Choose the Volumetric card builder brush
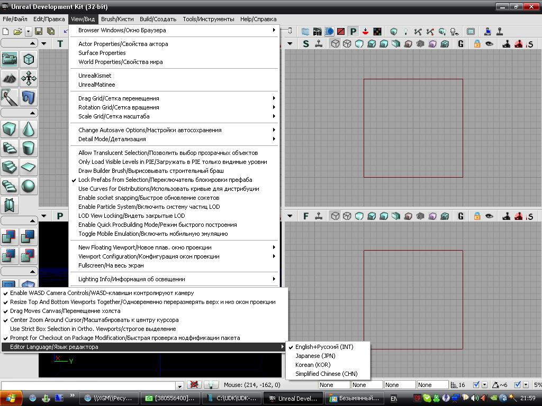Screen dimensions: 542x406 [x=10, y=206]
